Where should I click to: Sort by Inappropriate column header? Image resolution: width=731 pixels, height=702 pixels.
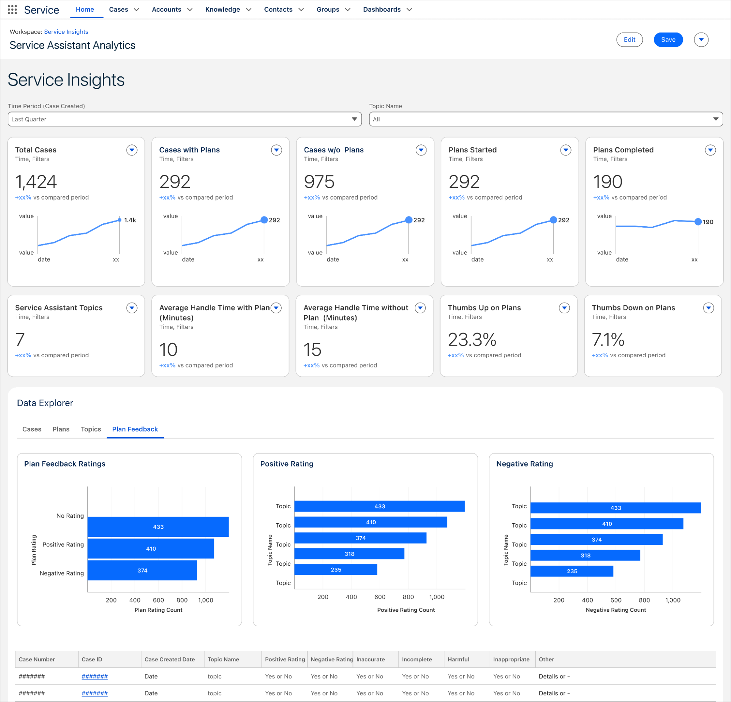tap(512, 660)
